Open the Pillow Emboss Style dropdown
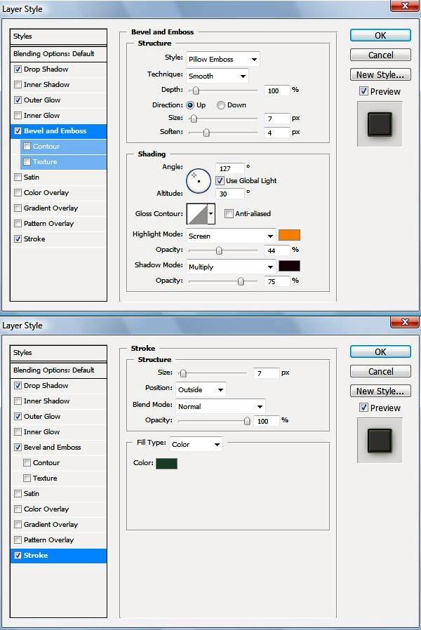Image resolution: width=421 pixels, height=630 pixels. (x=222, y=59)
